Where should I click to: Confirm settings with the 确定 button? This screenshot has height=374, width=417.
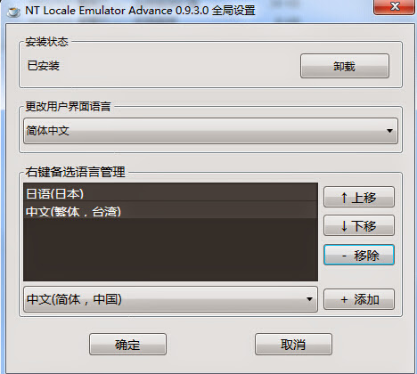coord(127,345)
